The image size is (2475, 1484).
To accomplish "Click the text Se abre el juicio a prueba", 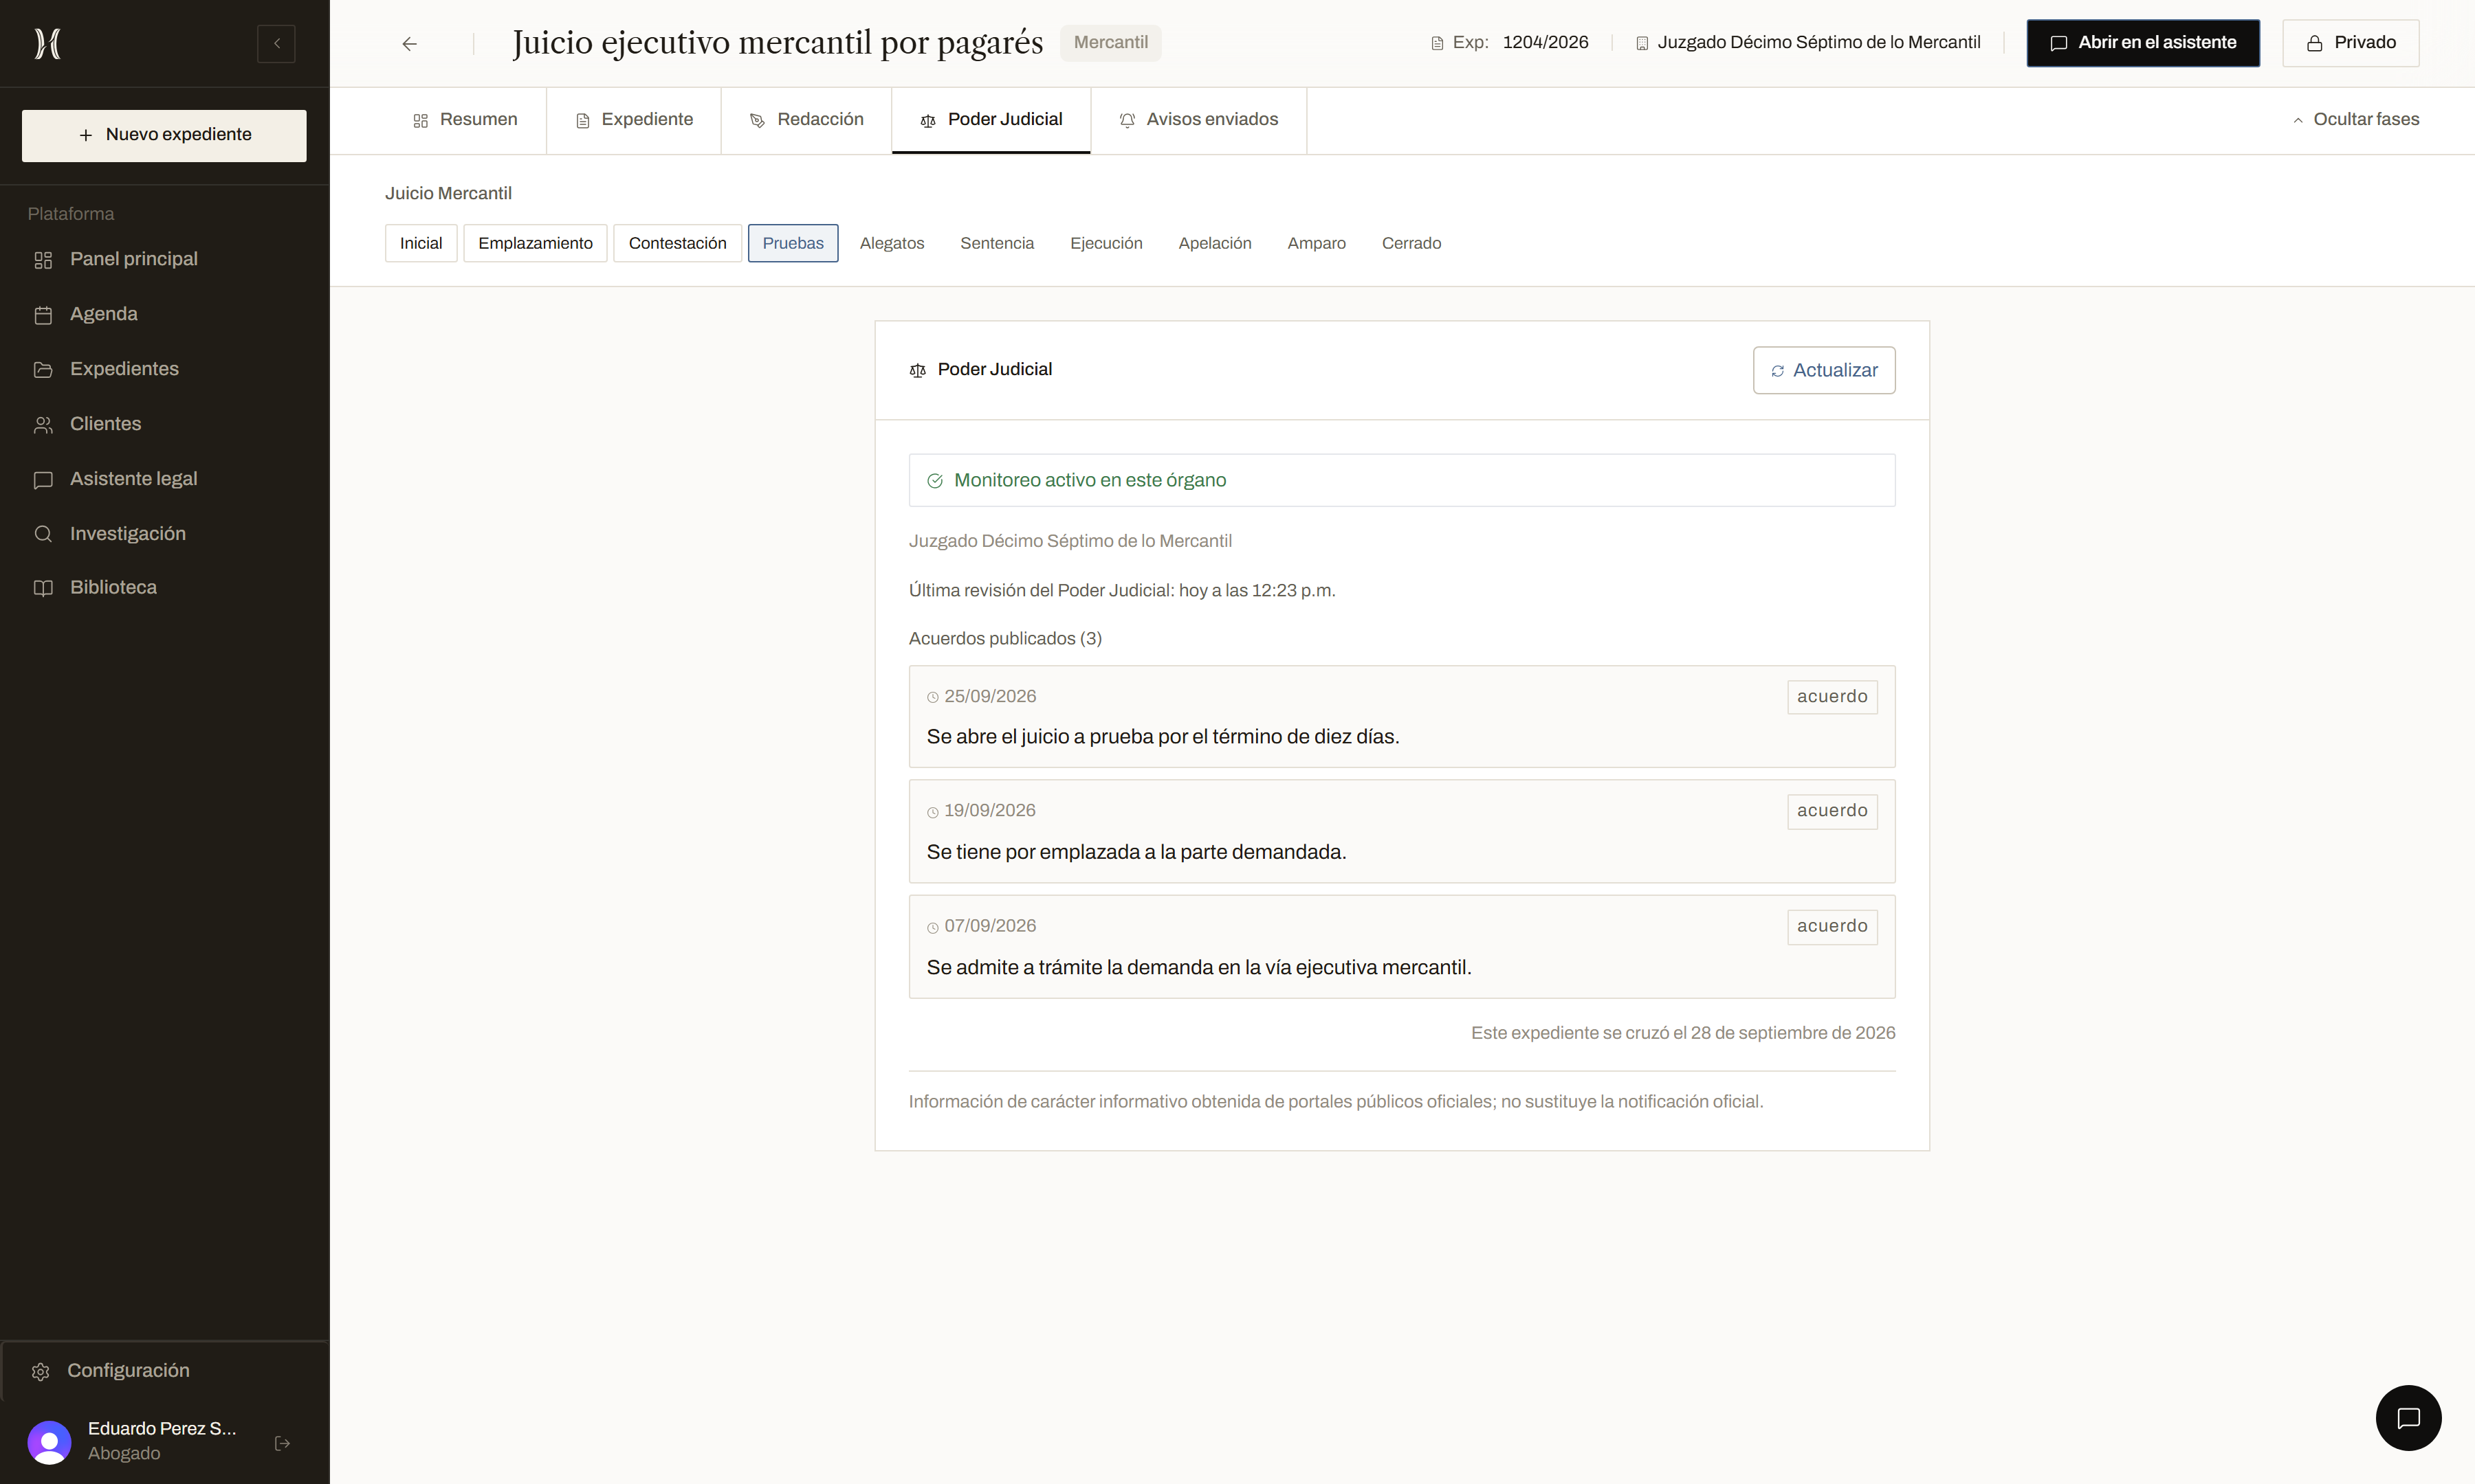I will pos(1163,737).
